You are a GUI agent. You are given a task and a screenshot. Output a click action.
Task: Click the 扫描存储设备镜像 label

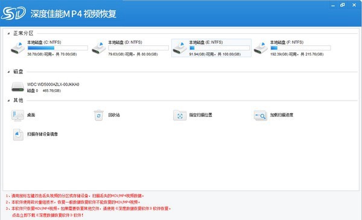click(x=42, y=134)
